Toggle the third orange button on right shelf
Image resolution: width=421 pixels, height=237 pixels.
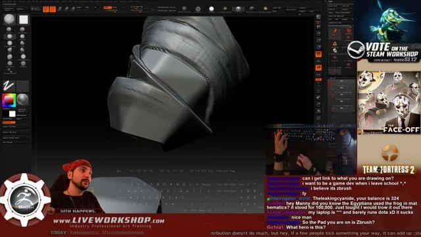(318, 80)
